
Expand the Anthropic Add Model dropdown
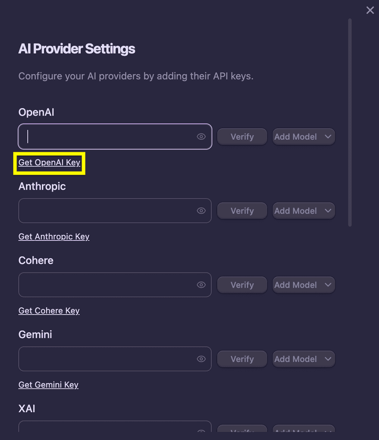tap(304, 211)
